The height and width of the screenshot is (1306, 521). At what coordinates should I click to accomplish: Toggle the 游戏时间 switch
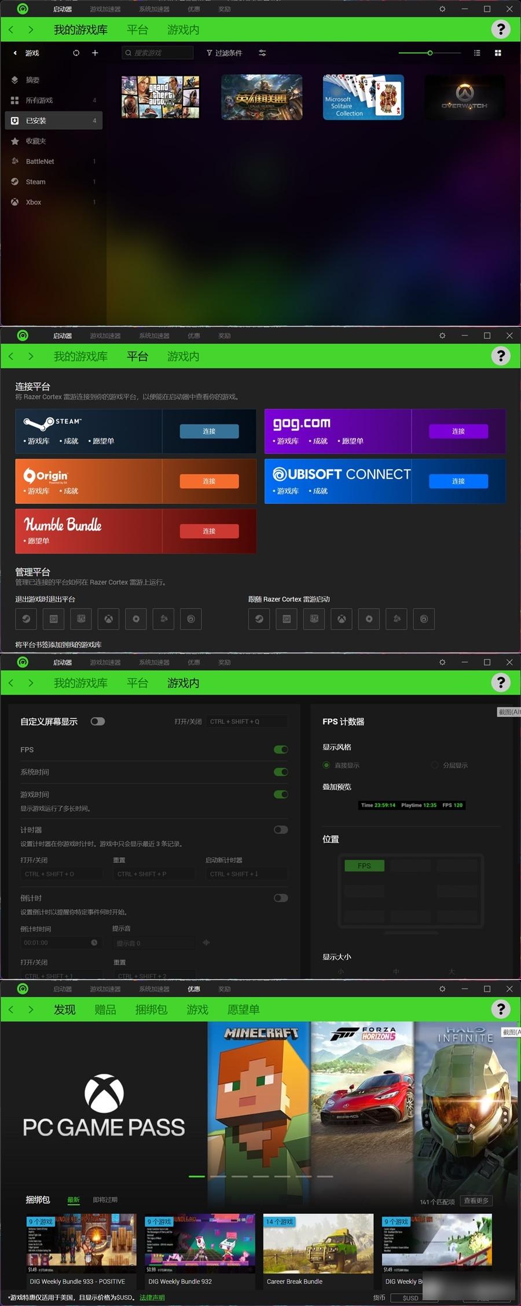[x=281, y=794]
